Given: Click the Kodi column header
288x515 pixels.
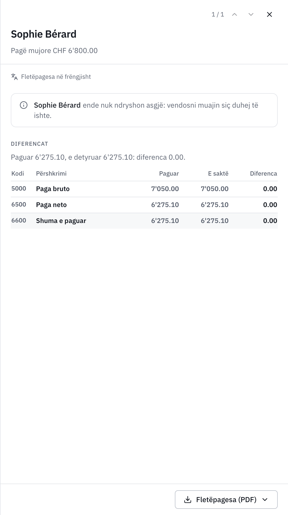Looking at the screenshot, I should 18,174.
